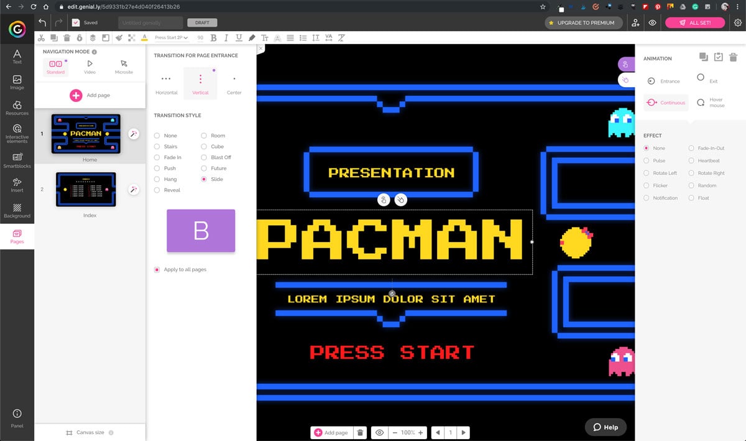Open the settings gear in the top bar
The width and height of the screenshot is (746, 441).
pos(737,22)
